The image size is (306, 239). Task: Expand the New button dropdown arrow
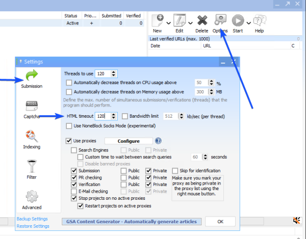[168, 22]
